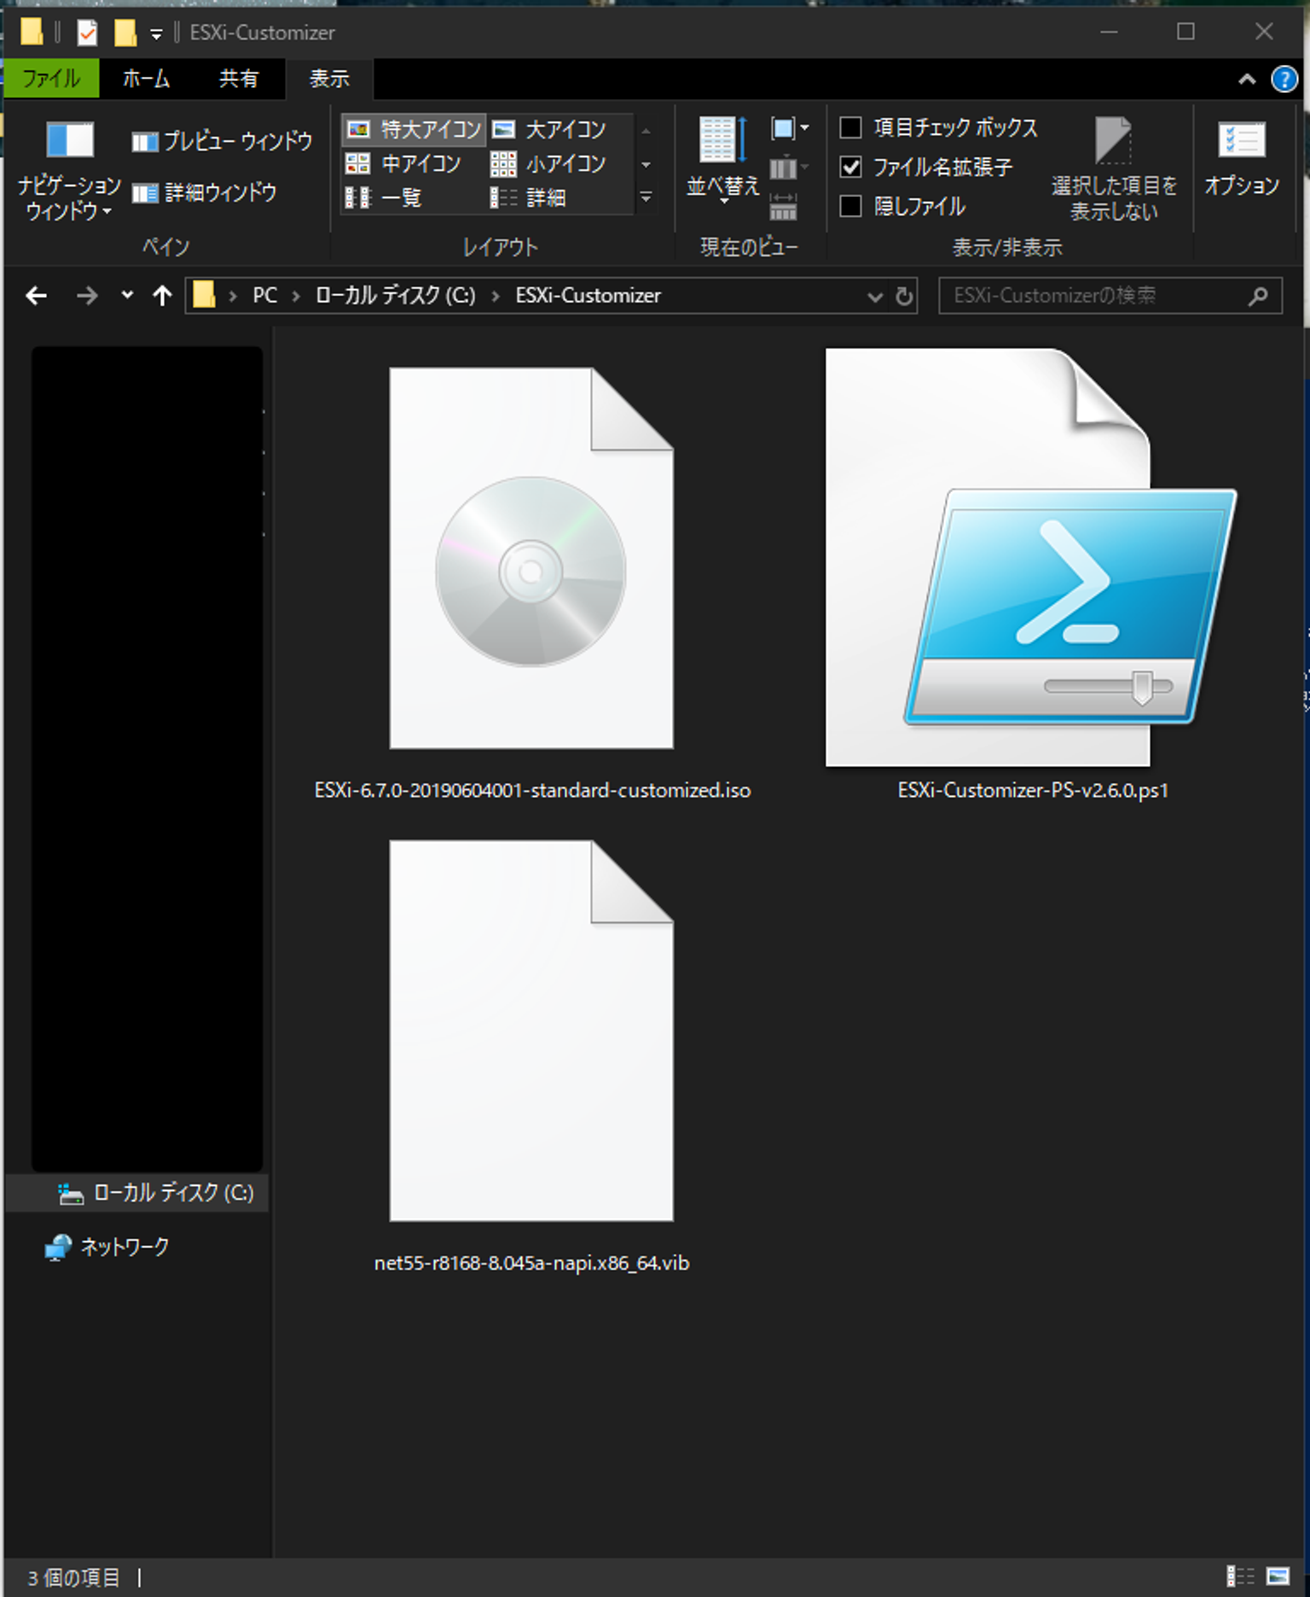
Task: Click the 3 個の項目 status text
Action: pos(73,1577)
